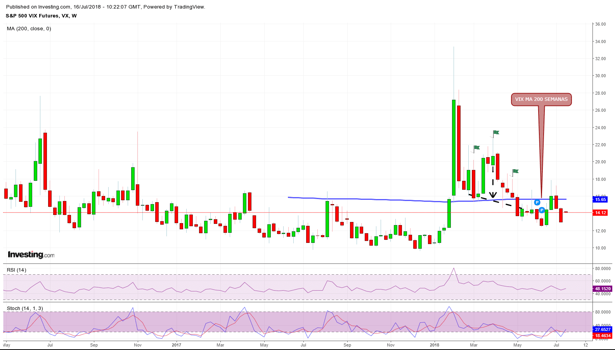The width and height of the screenshot is (615, 350).
Task: Click the red 18.4634 stochastic value tag
Action: coord(603,336)
